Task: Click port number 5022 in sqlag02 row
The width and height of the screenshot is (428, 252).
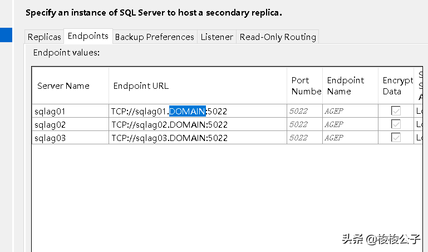Action: coord(304,124)
